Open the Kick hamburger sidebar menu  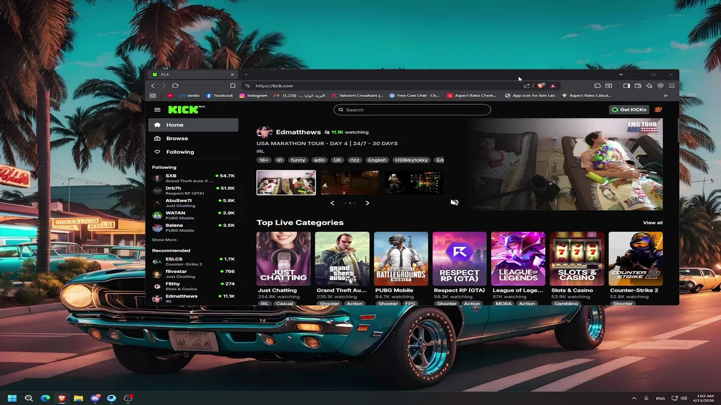pos(157,110)
